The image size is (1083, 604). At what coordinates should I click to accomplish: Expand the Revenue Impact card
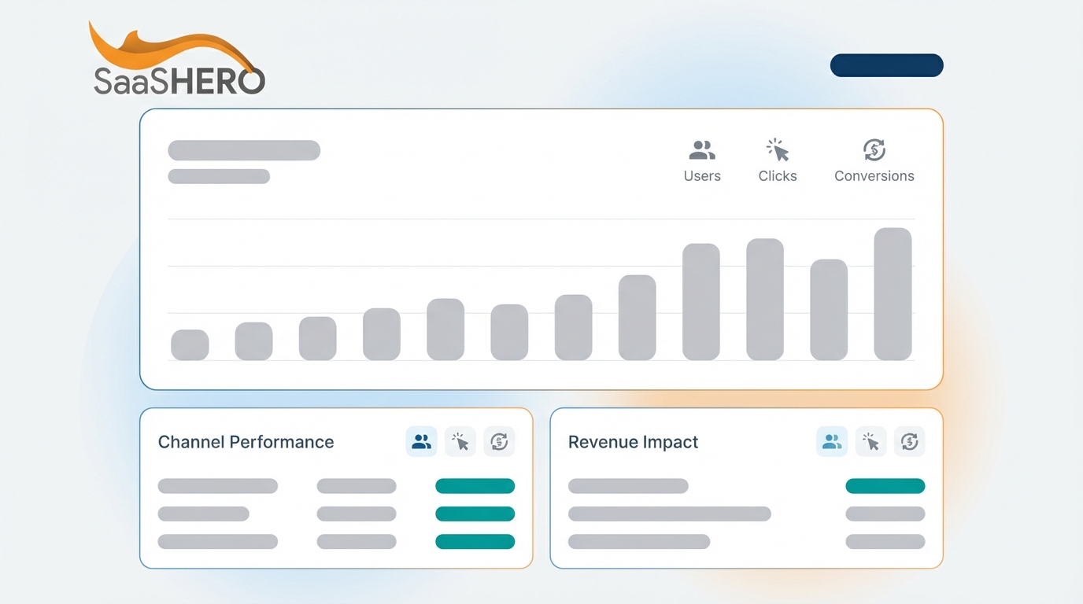point(633,442)
